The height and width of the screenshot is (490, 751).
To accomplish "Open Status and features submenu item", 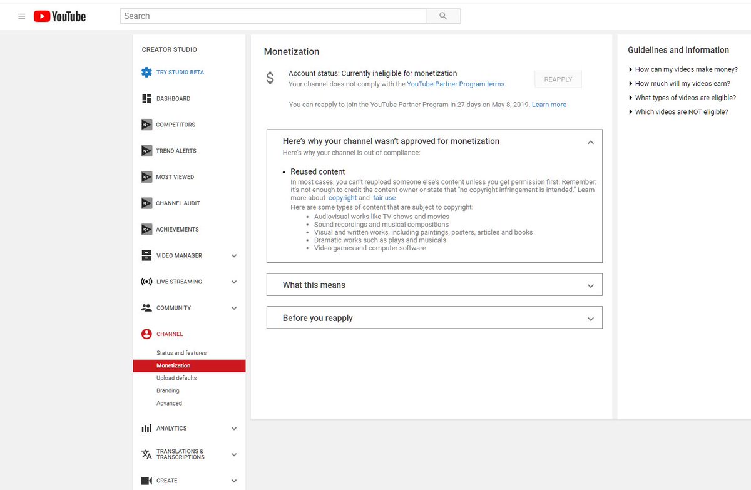I will (181, 353).
